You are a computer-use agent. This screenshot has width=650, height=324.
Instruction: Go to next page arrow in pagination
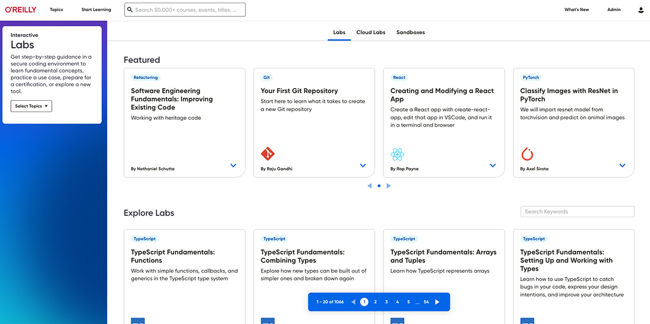(x=438, y=302)
